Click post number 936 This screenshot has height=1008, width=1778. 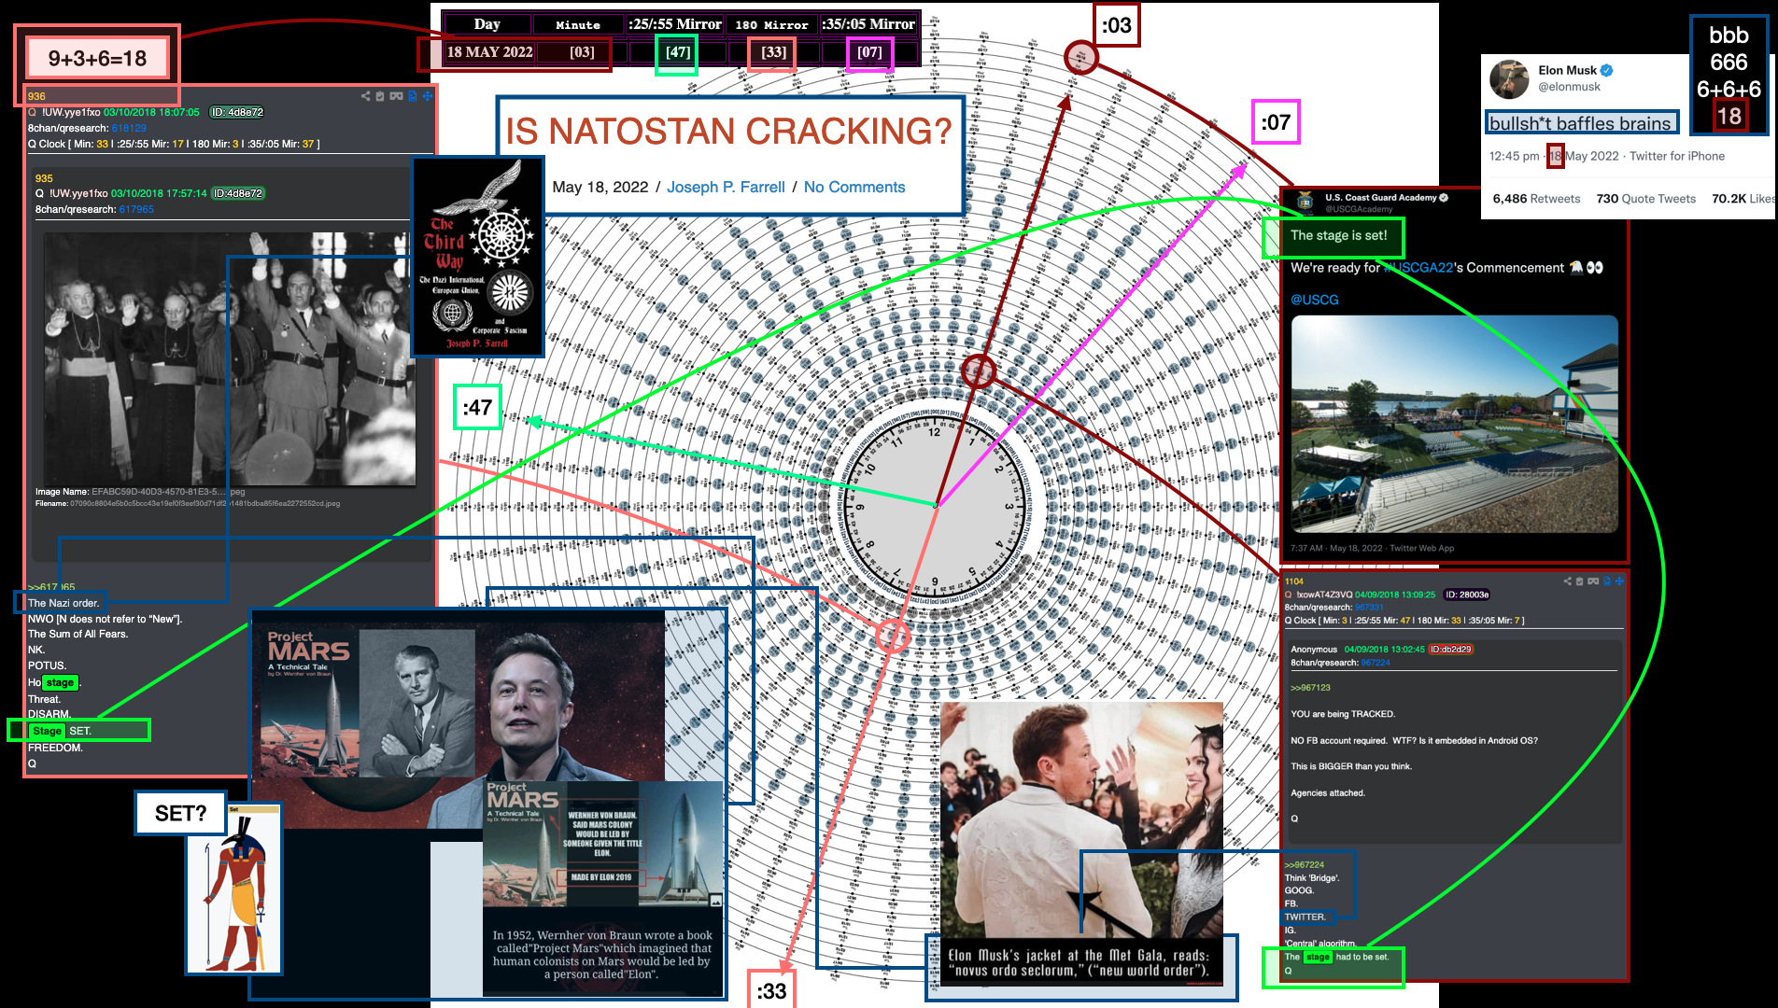pos(36,96)
